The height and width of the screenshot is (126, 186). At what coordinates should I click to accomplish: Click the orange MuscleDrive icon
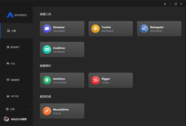(x=47, y=111)
